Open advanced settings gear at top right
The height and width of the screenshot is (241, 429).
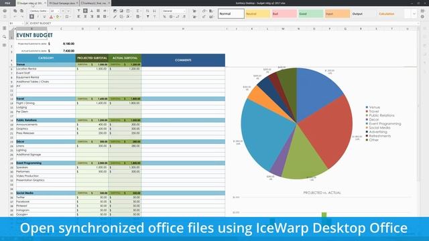[x=422, y=17]
